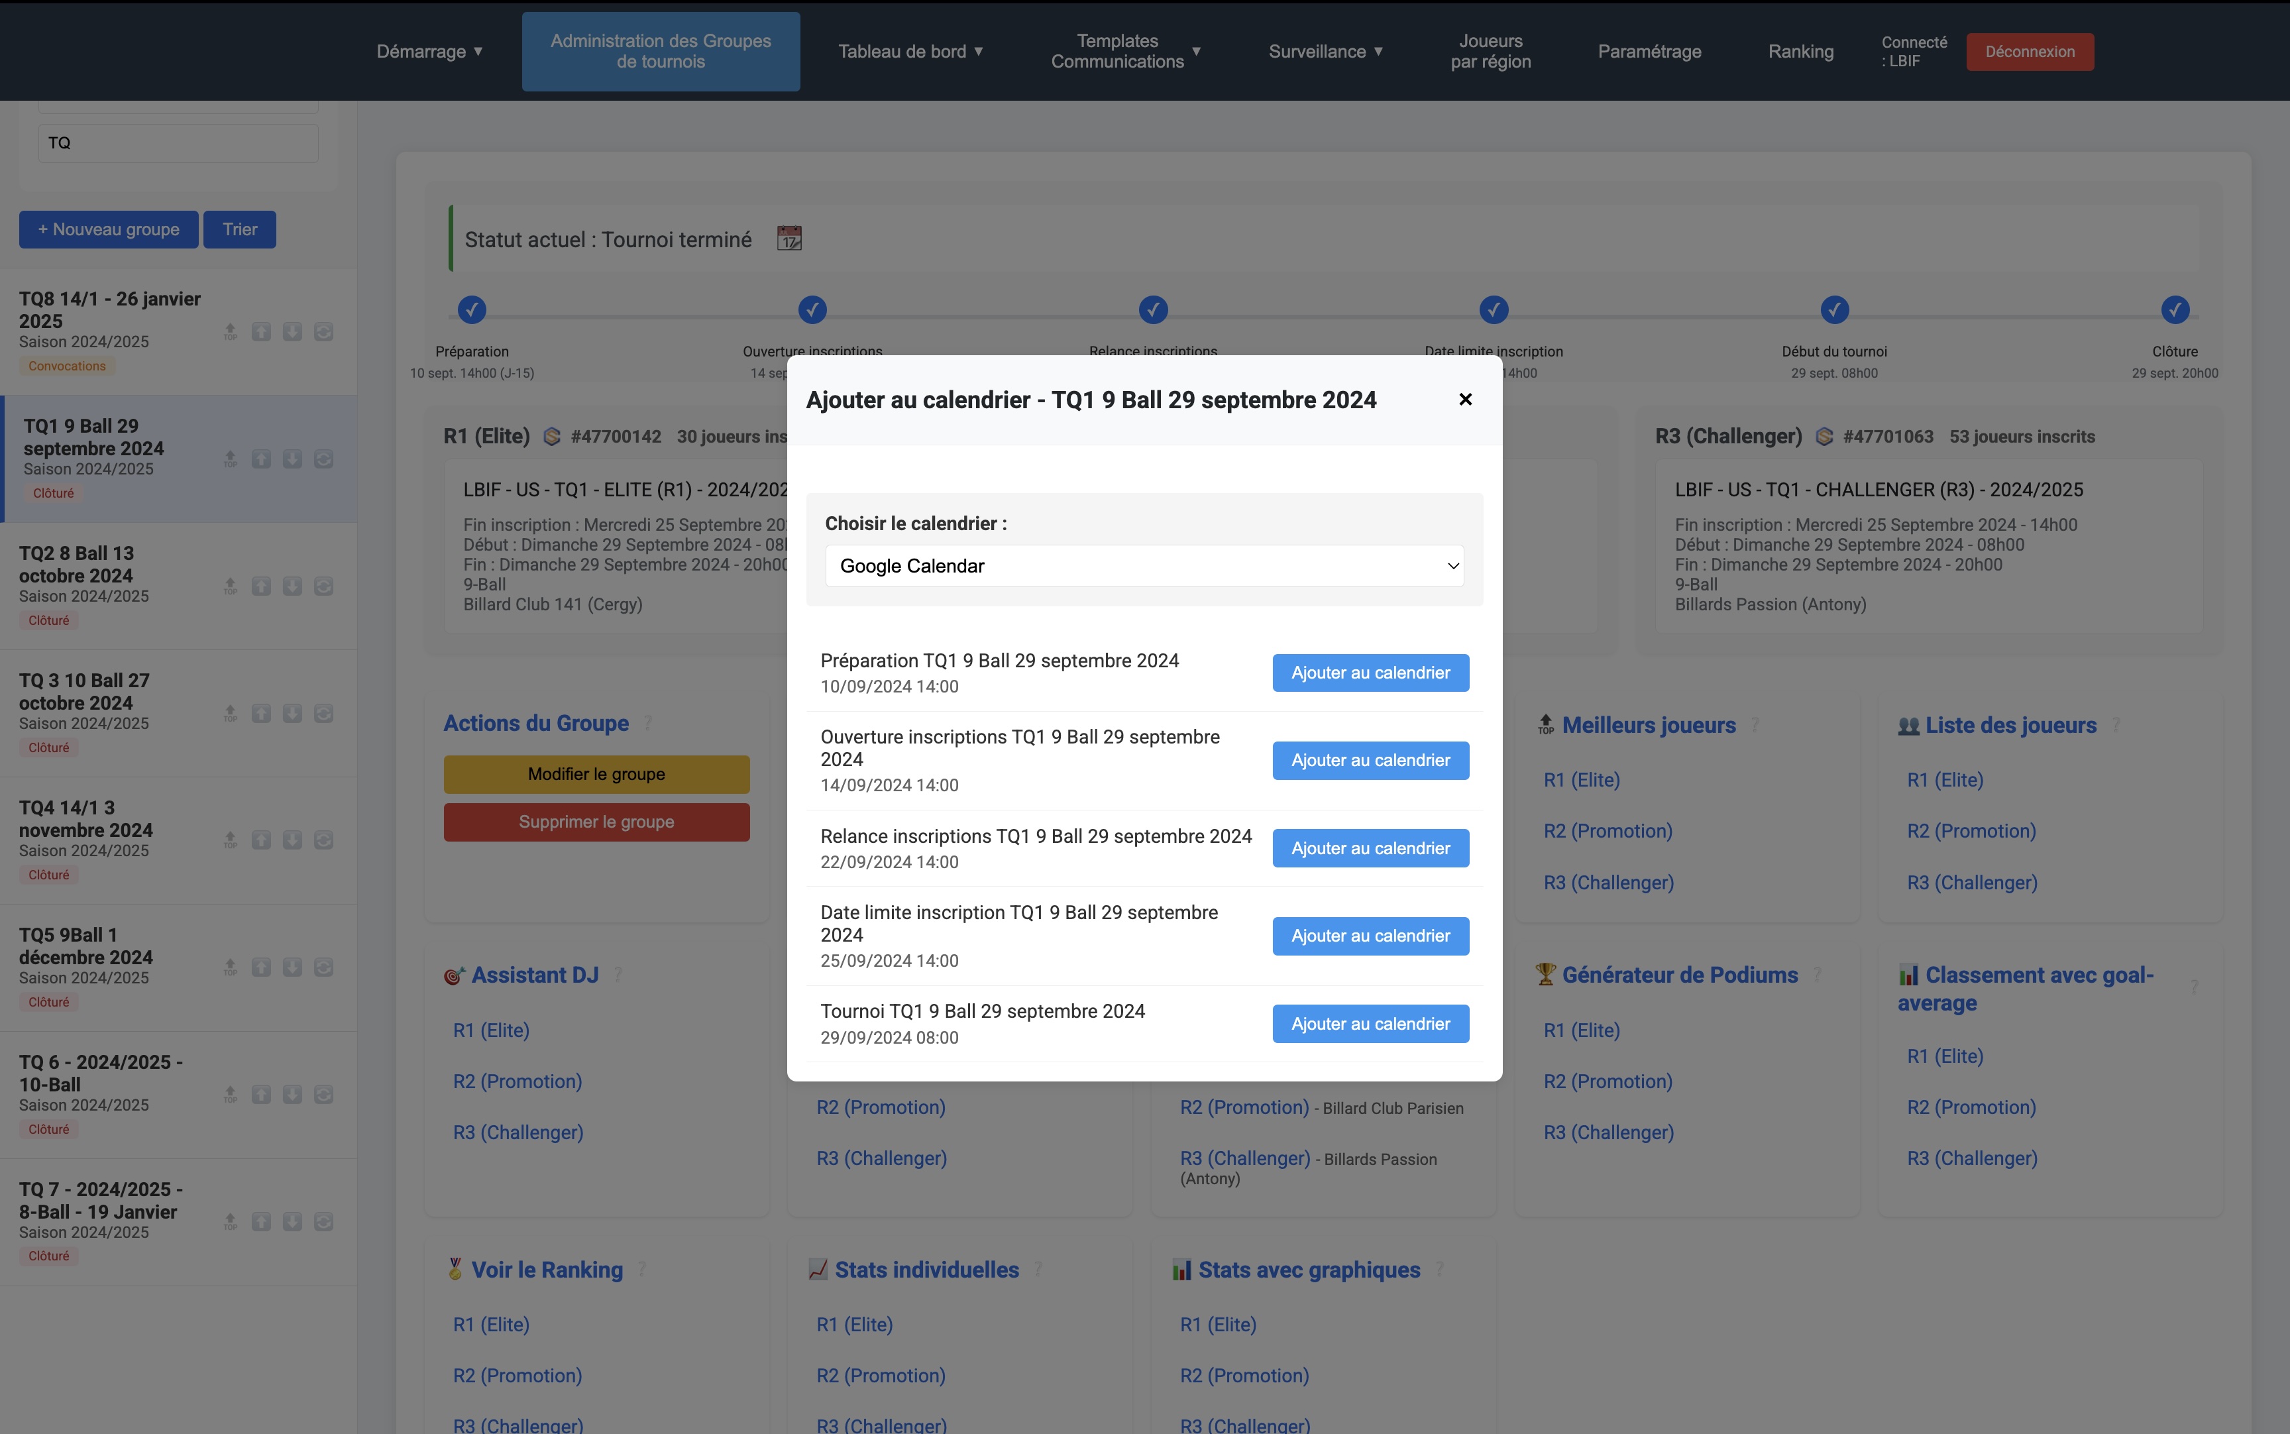Click the calendar icon beside Tournoi terminé status
Screen dimensions: 2290x1434
click(x=789, y=239)
